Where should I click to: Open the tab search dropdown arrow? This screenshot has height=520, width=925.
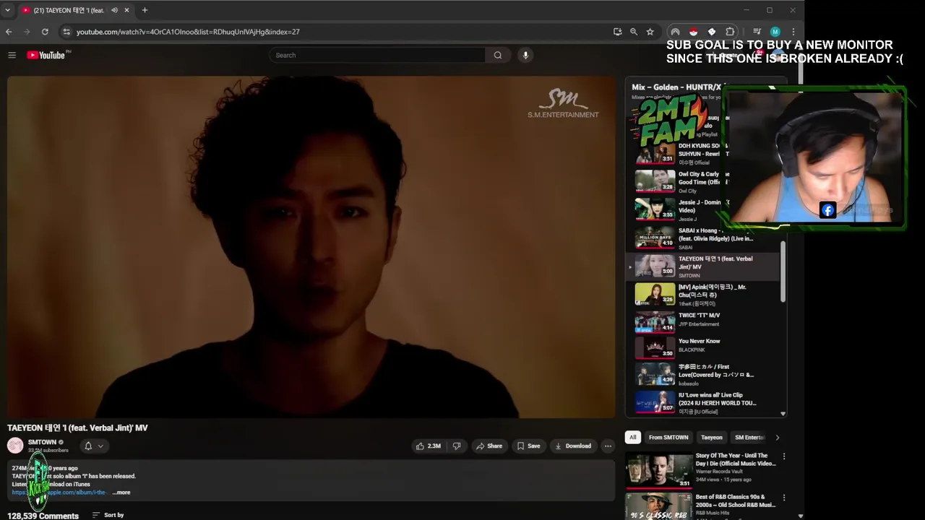7,10
